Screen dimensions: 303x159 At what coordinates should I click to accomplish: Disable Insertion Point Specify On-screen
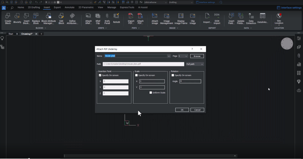tap(100, 75)
